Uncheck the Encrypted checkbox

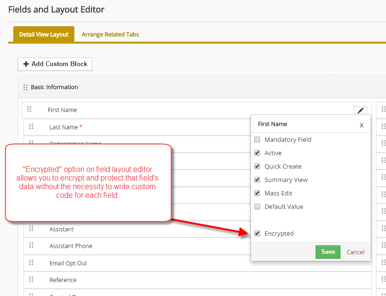(x=257, y=233)
